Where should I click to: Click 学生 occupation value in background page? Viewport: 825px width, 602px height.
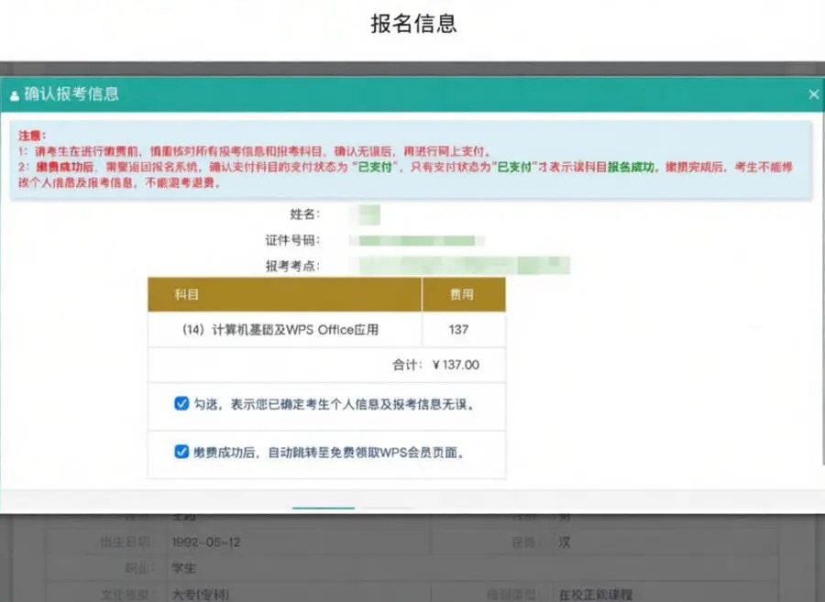(x=183, y=568)
